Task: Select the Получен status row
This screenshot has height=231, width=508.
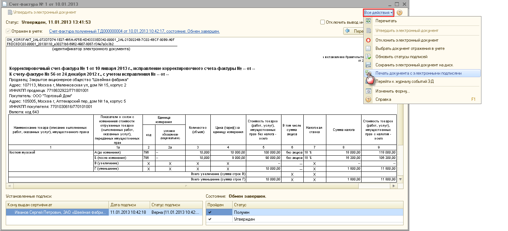Action: click(x=305, y=212)
